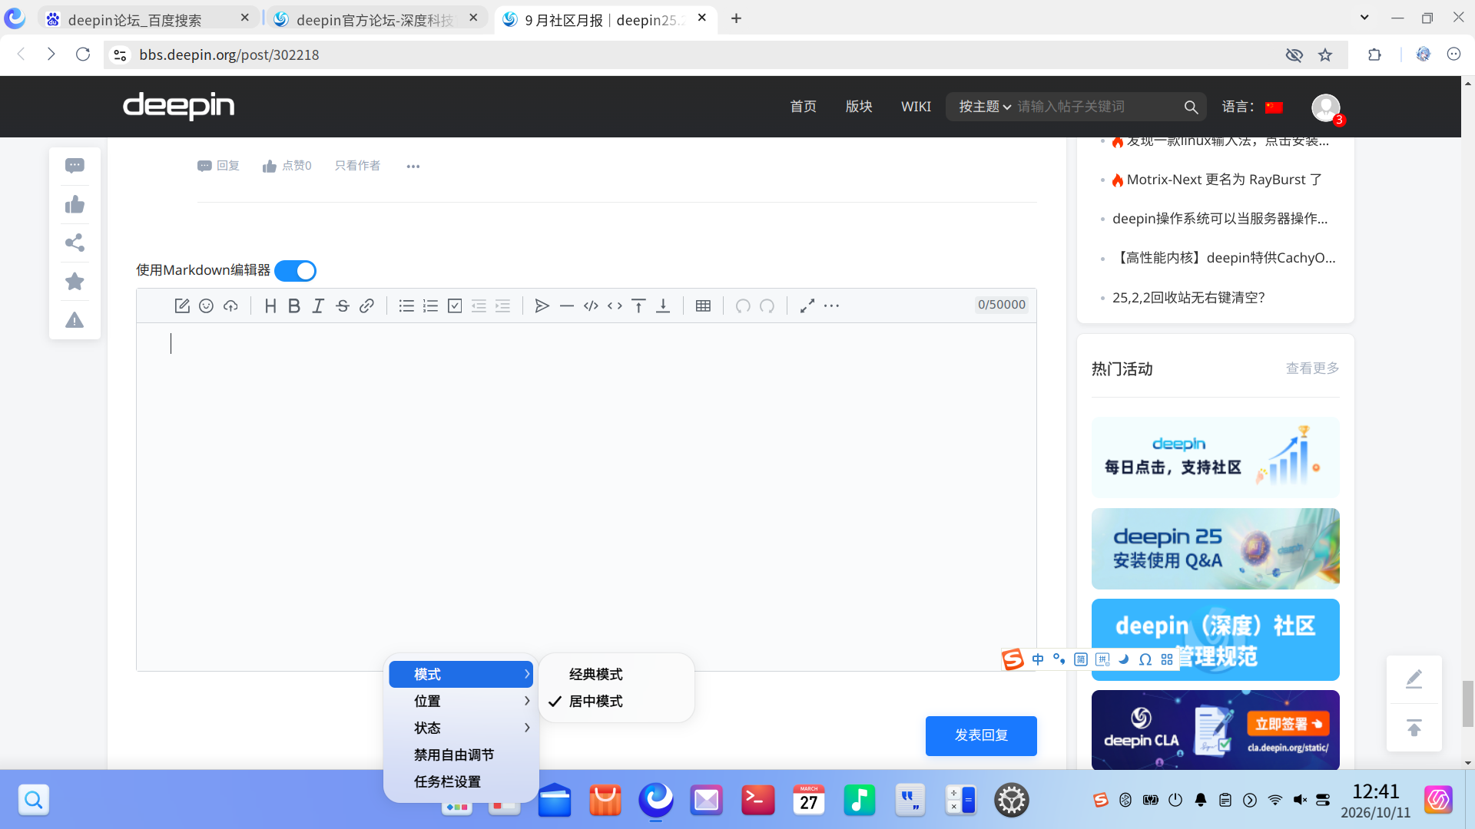The image size is (1475, 829).
Task: Open the deepin 25 安装使用 Q&A banner
Action: coord(1215,549)
